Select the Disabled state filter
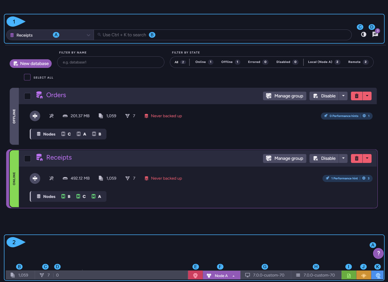Viewport: 388px width, 282px height. [x=287, y=62]
